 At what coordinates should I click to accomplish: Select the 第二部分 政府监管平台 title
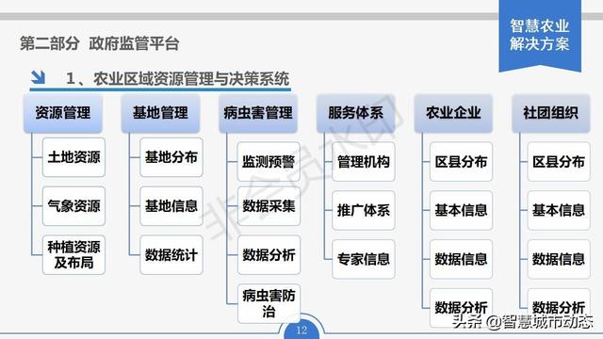click(x=99, y=43)
